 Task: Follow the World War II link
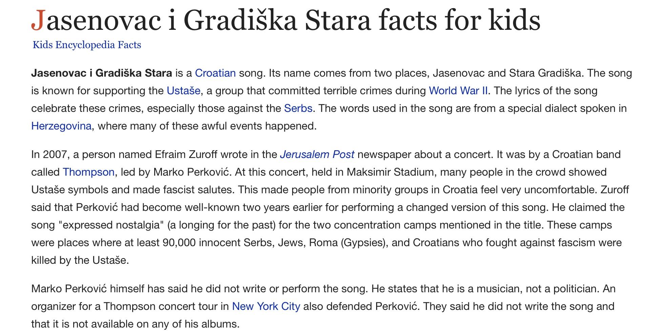click(458, 91)
